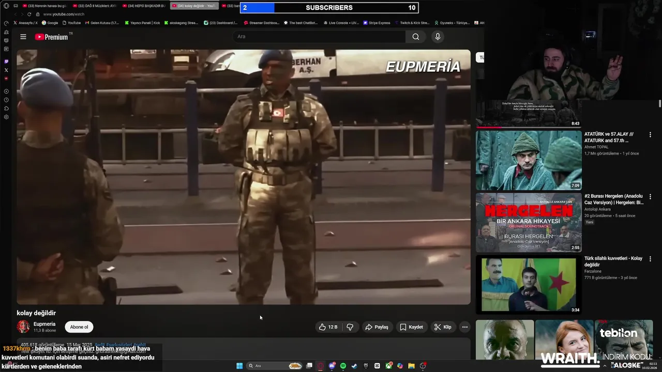Play Hergelen Bir Ankara Hikayesi thumbnail

coord(529,223)
